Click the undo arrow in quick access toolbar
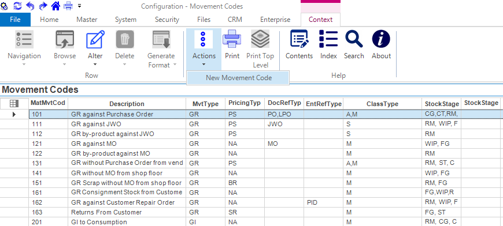This screenshot has width=503, height=226. (30, 6)
